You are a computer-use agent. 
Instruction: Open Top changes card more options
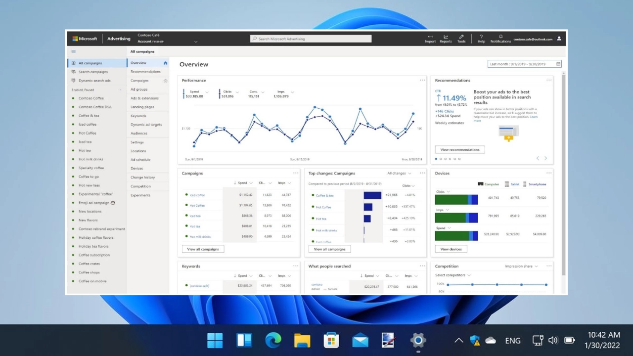tap(422, 173)
